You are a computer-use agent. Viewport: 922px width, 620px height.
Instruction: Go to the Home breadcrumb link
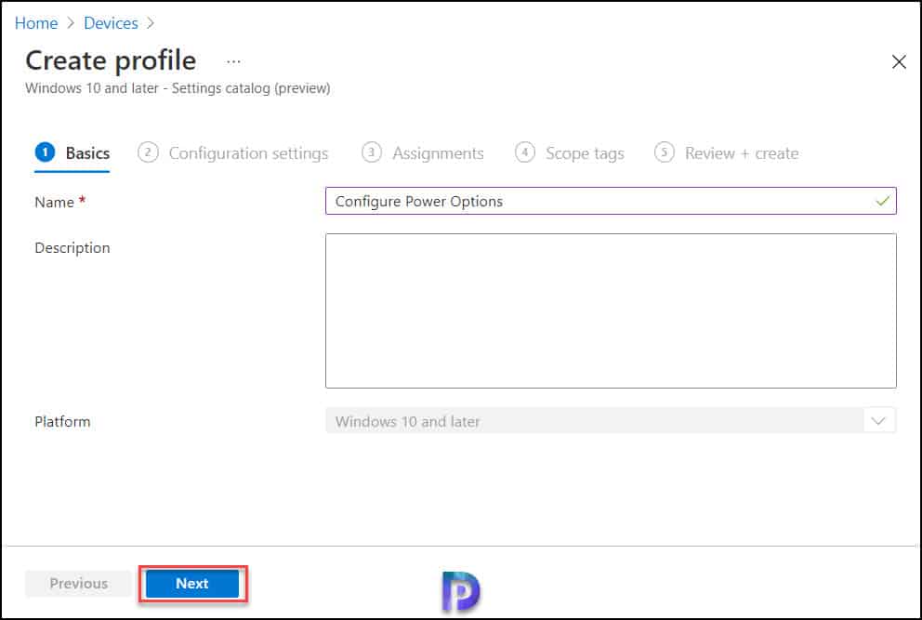coord(36,23)
